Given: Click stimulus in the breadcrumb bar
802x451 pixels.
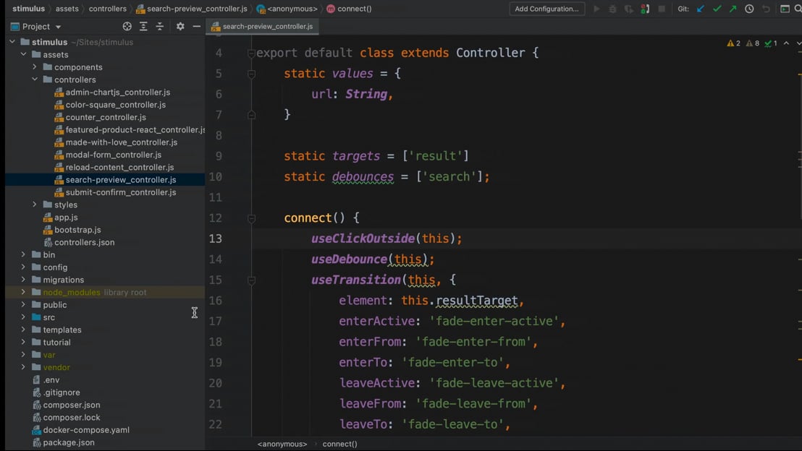Looking at the screenshot, I should (x=28, y=9).
